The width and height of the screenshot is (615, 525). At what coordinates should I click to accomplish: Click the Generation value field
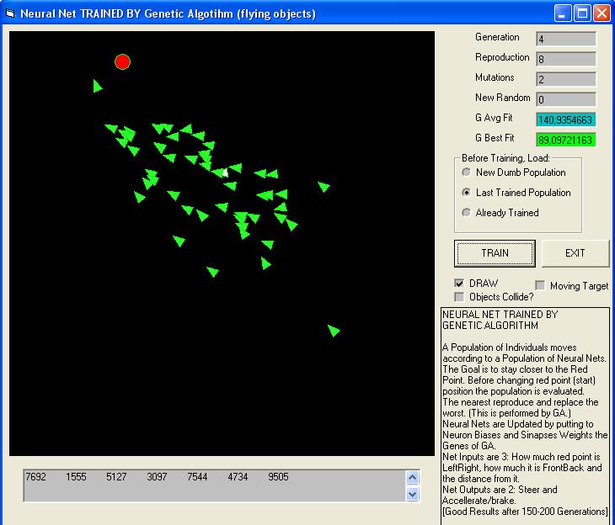tap(565, 39)
